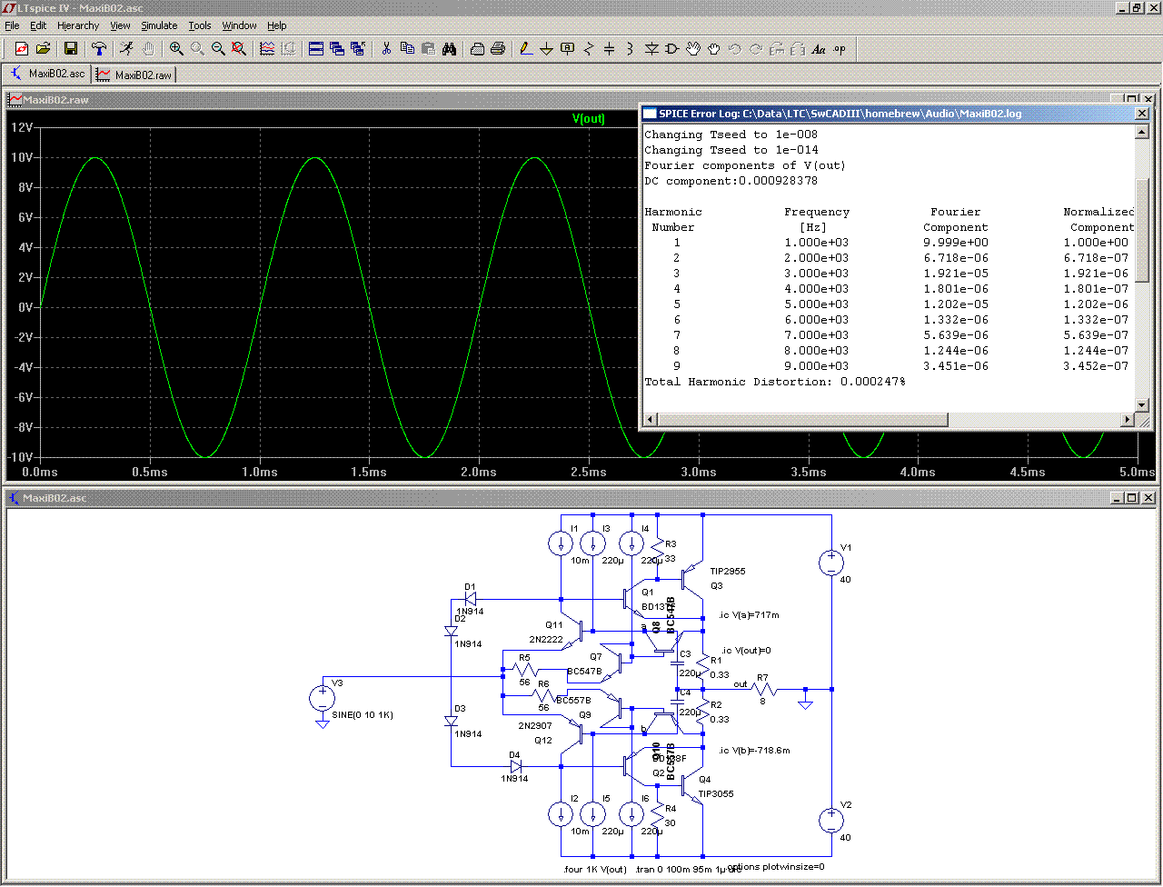The height and width of the screenshot is (887, 1163).
Task: Click the error log scroll right arrow
Action: pos(1128,420)
